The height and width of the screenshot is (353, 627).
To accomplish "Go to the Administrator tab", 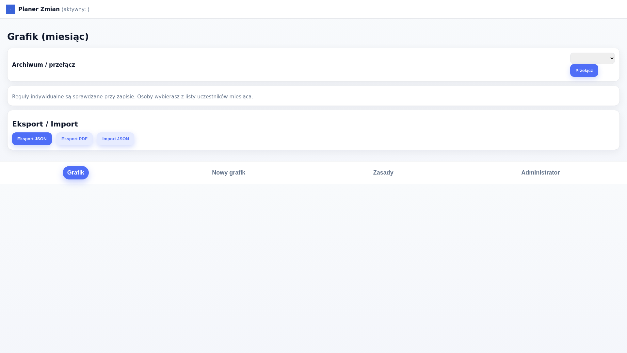I will coord(540,173).
